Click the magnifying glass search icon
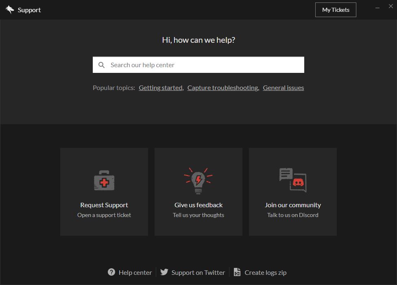Image resolution: width=397 pixels, height=285 pixels. click(x=101, y=65)
